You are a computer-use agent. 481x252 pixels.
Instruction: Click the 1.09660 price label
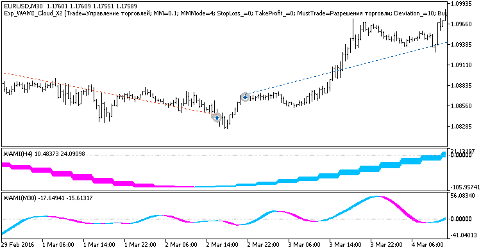[x=460, y=24]
